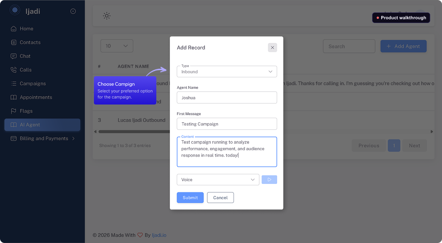Screen dimensions: 442x243
Task: Toggle the sun light-mode icon
Action: [x=106, y=16]
